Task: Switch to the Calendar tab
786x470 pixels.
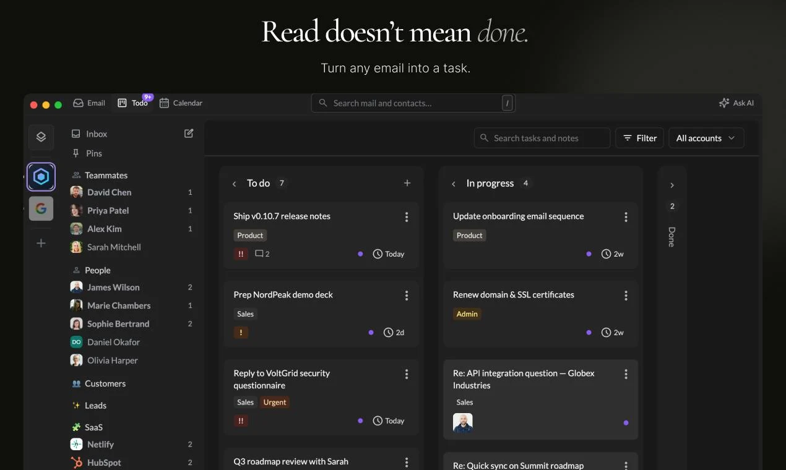Action: pos(181,103)
